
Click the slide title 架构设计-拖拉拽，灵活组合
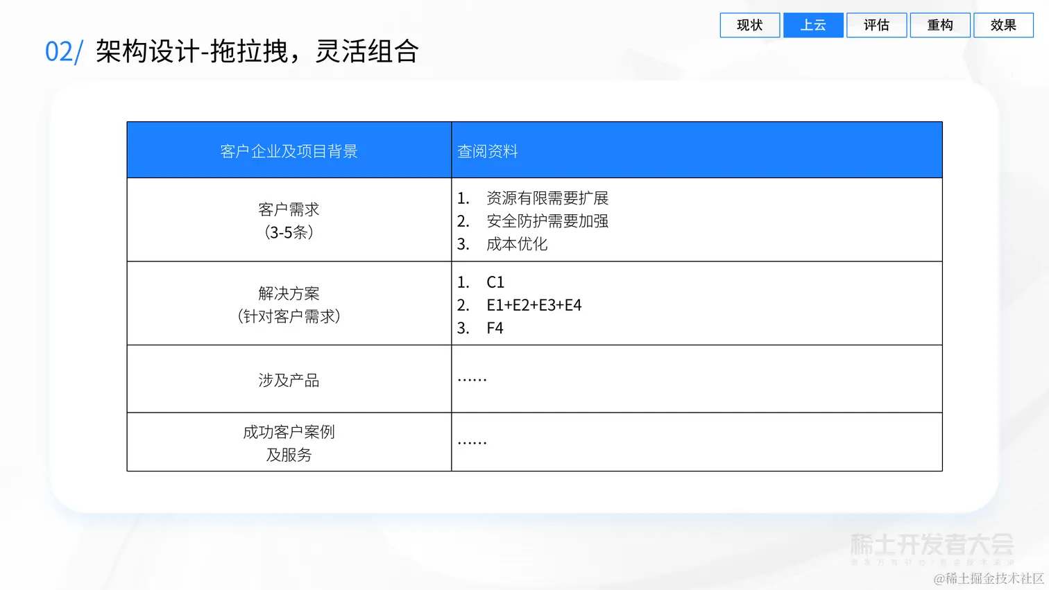click(257, 51)
